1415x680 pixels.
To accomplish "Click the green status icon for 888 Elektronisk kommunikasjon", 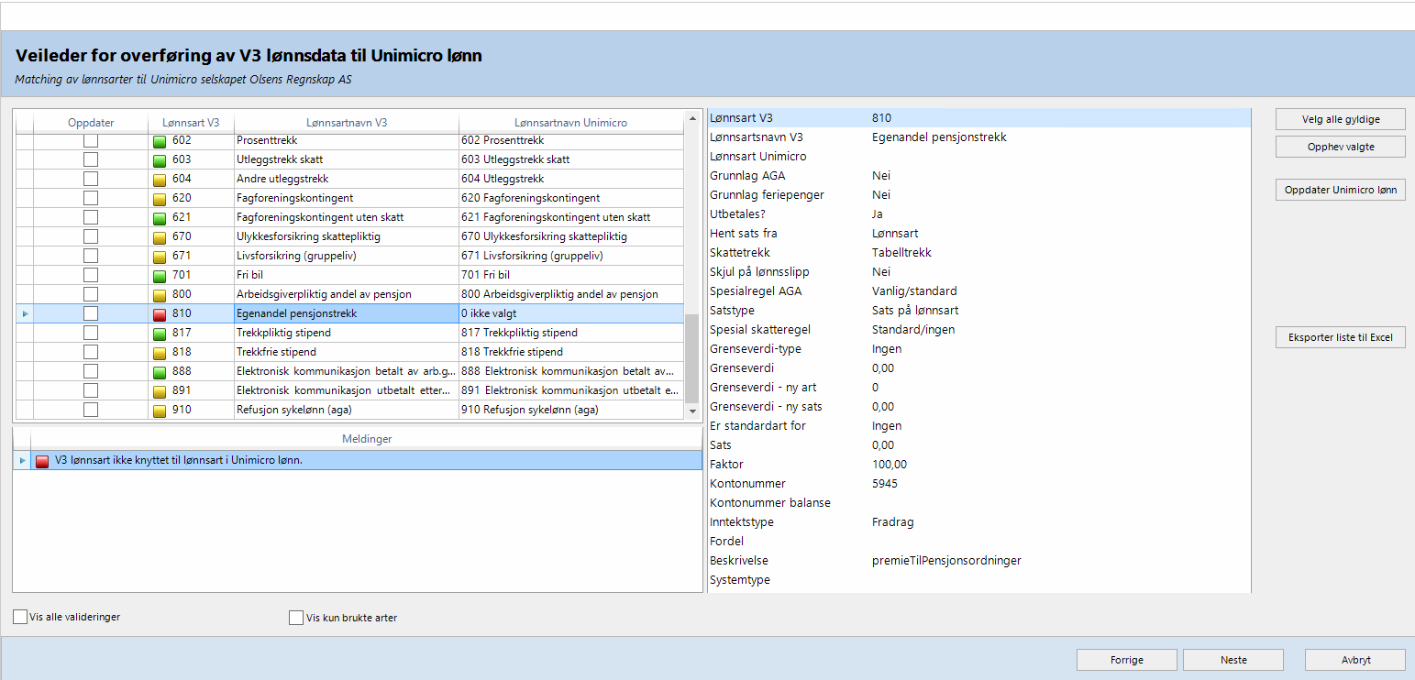I will (160, 372).
